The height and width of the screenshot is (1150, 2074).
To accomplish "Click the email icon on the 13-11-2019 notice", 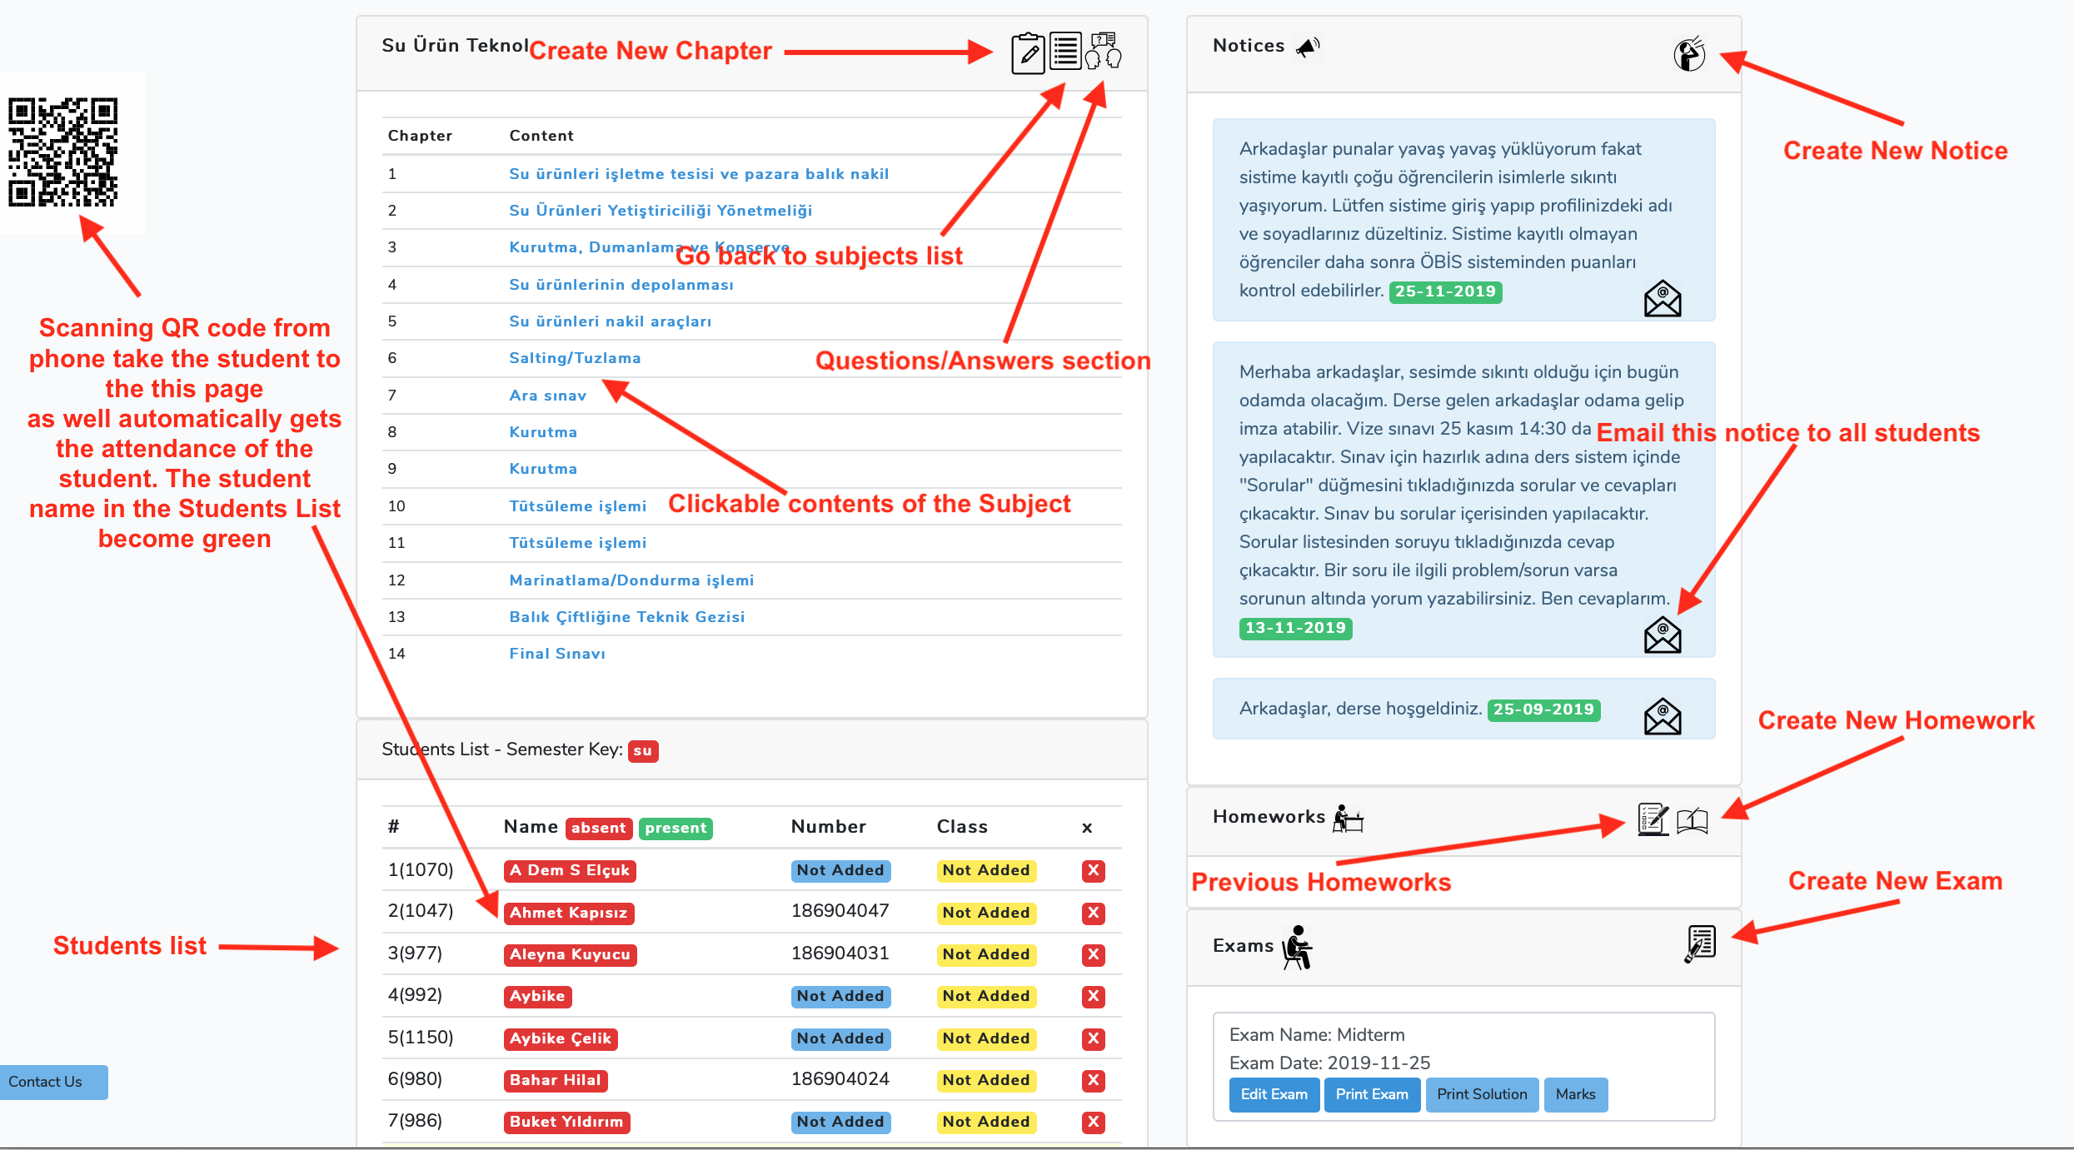I will [1662, 635].
